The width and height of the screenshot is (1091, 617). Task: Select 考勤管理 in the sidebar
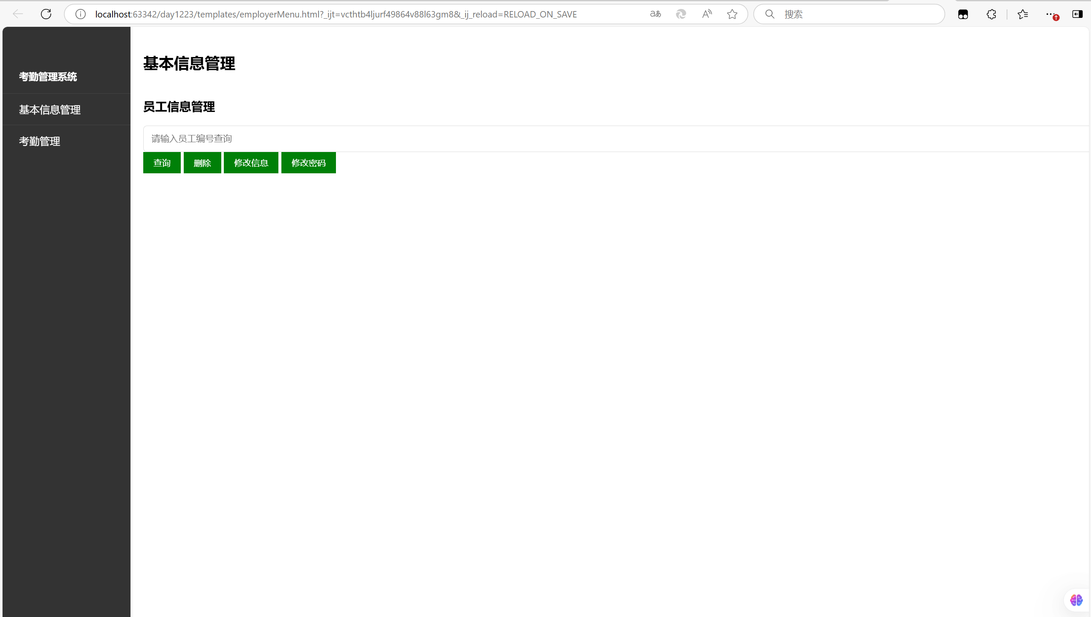pyautogui.click(x=40, y=141)
